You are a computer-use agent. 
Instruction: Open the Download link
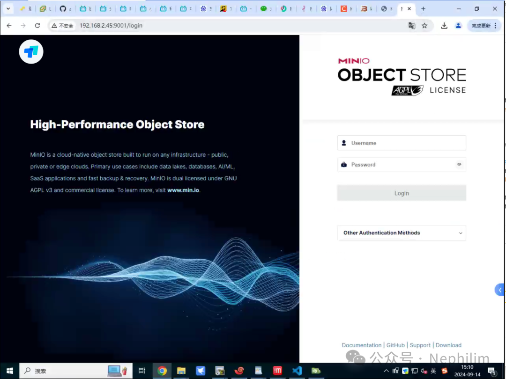click(x=448, y=345)
